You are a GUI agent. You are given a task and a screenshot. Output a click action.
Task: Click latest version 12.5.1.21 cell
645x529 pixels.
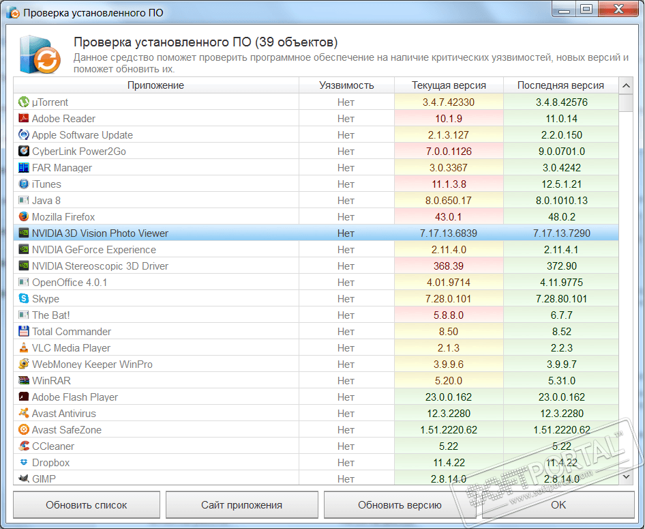pyautogui.click(x=562, y=184)
